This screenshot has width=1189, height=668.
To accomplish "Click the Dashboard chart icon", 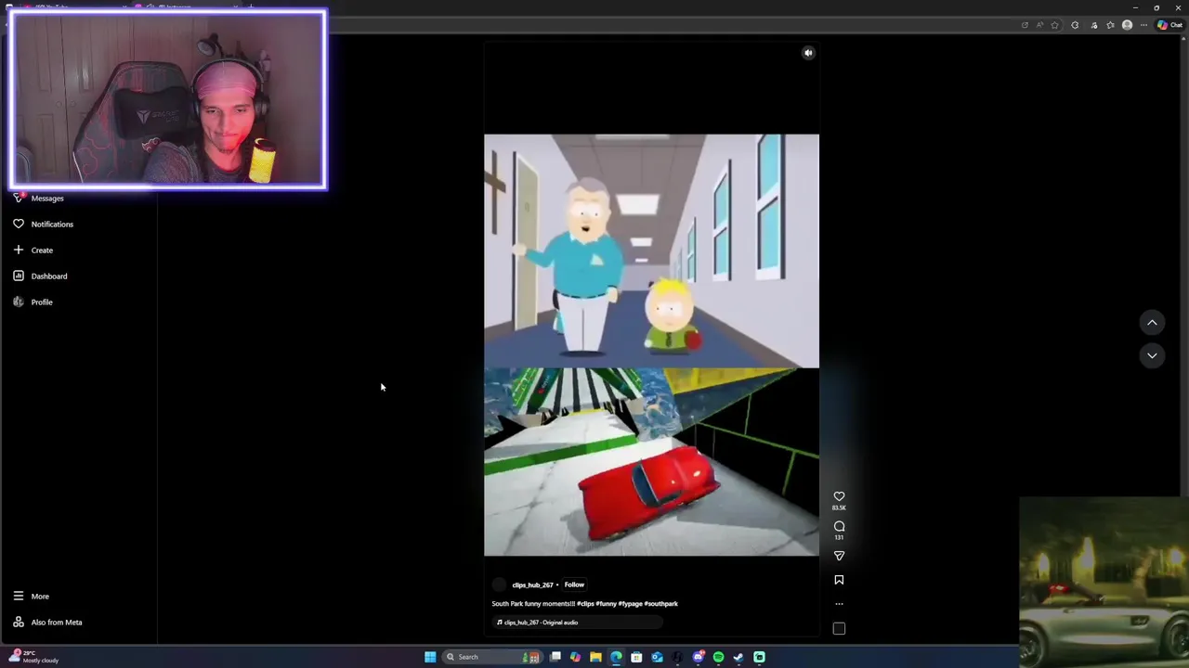I will click(x=19, y=276).
